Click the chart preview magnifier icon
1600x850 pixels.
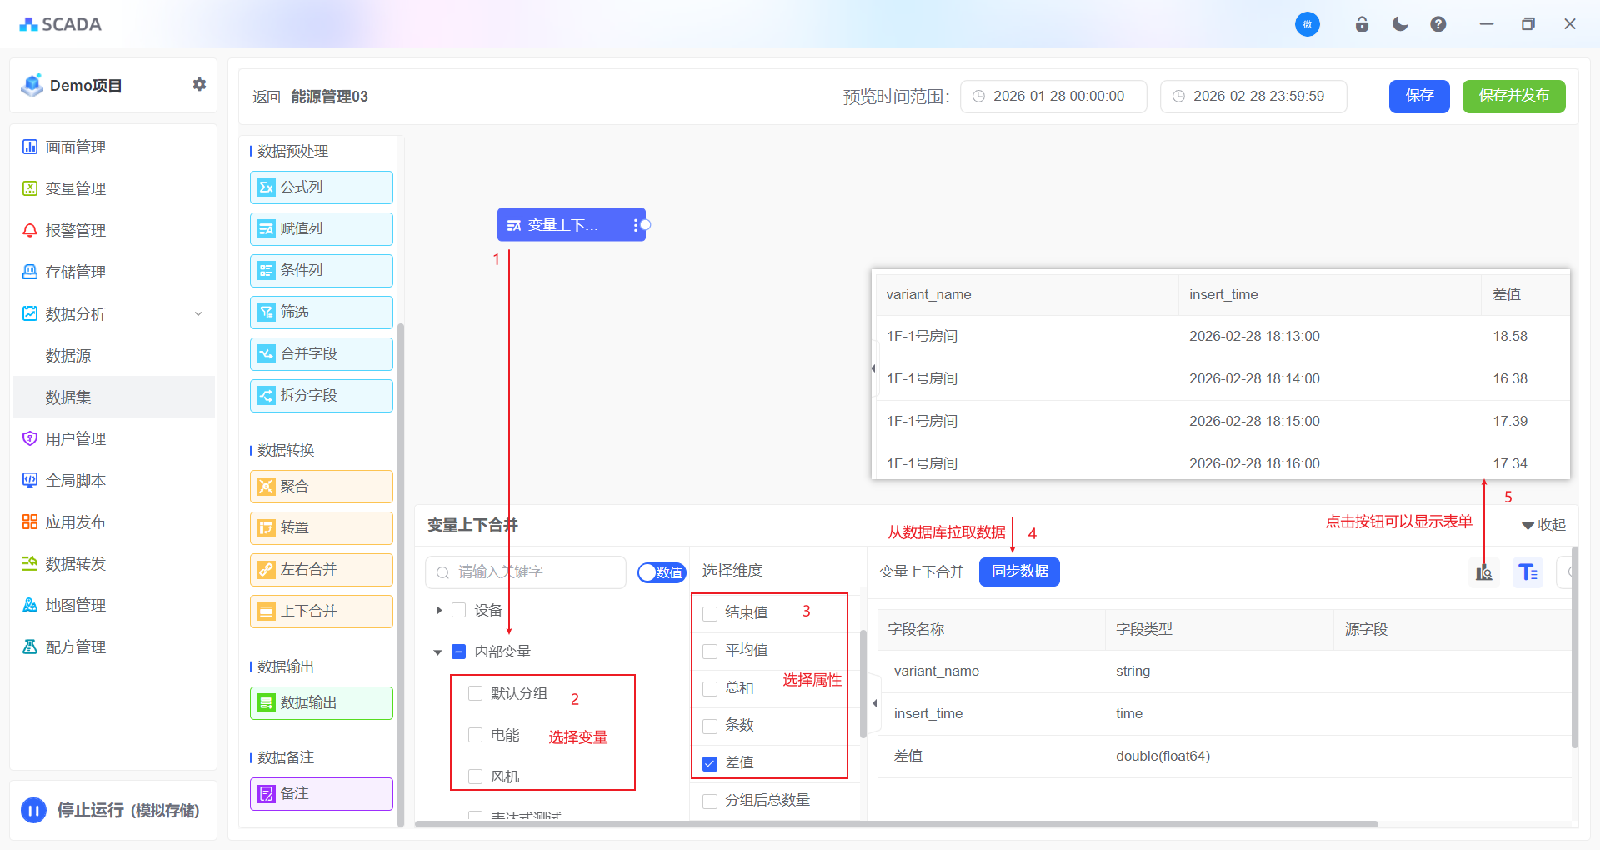point(1483,572)
